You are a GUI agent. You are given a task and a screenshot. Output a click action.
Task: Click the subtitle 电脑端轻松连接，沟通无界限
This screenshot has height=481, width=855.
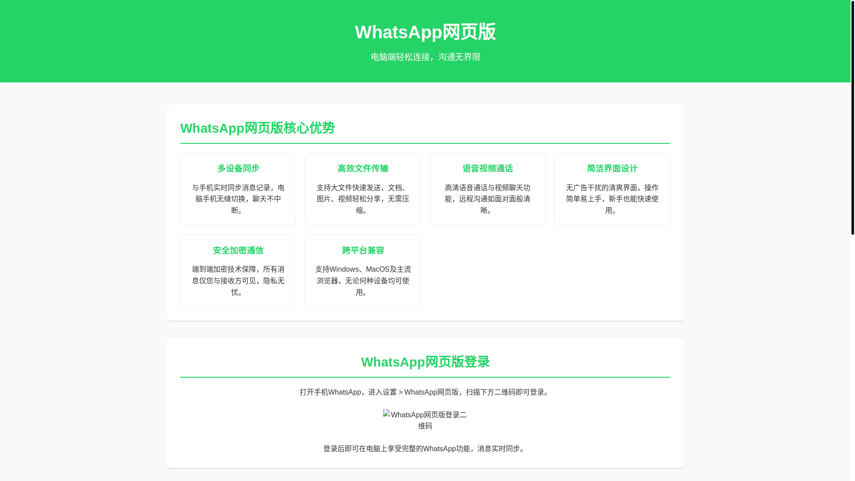(x=425, y=57)
